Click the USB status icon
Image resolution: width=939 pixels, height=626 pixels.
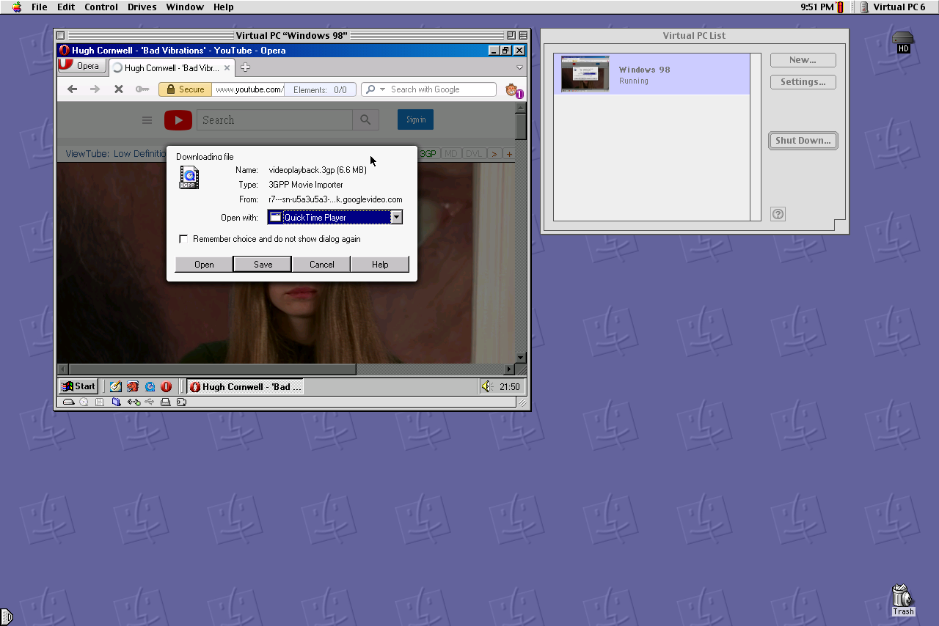coord(150,402)
